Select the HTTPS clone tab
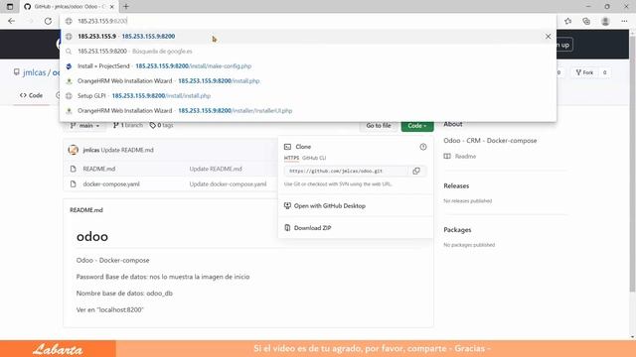Screen dimensions: 636x357 pyautogui.click(x=291, y=158)
